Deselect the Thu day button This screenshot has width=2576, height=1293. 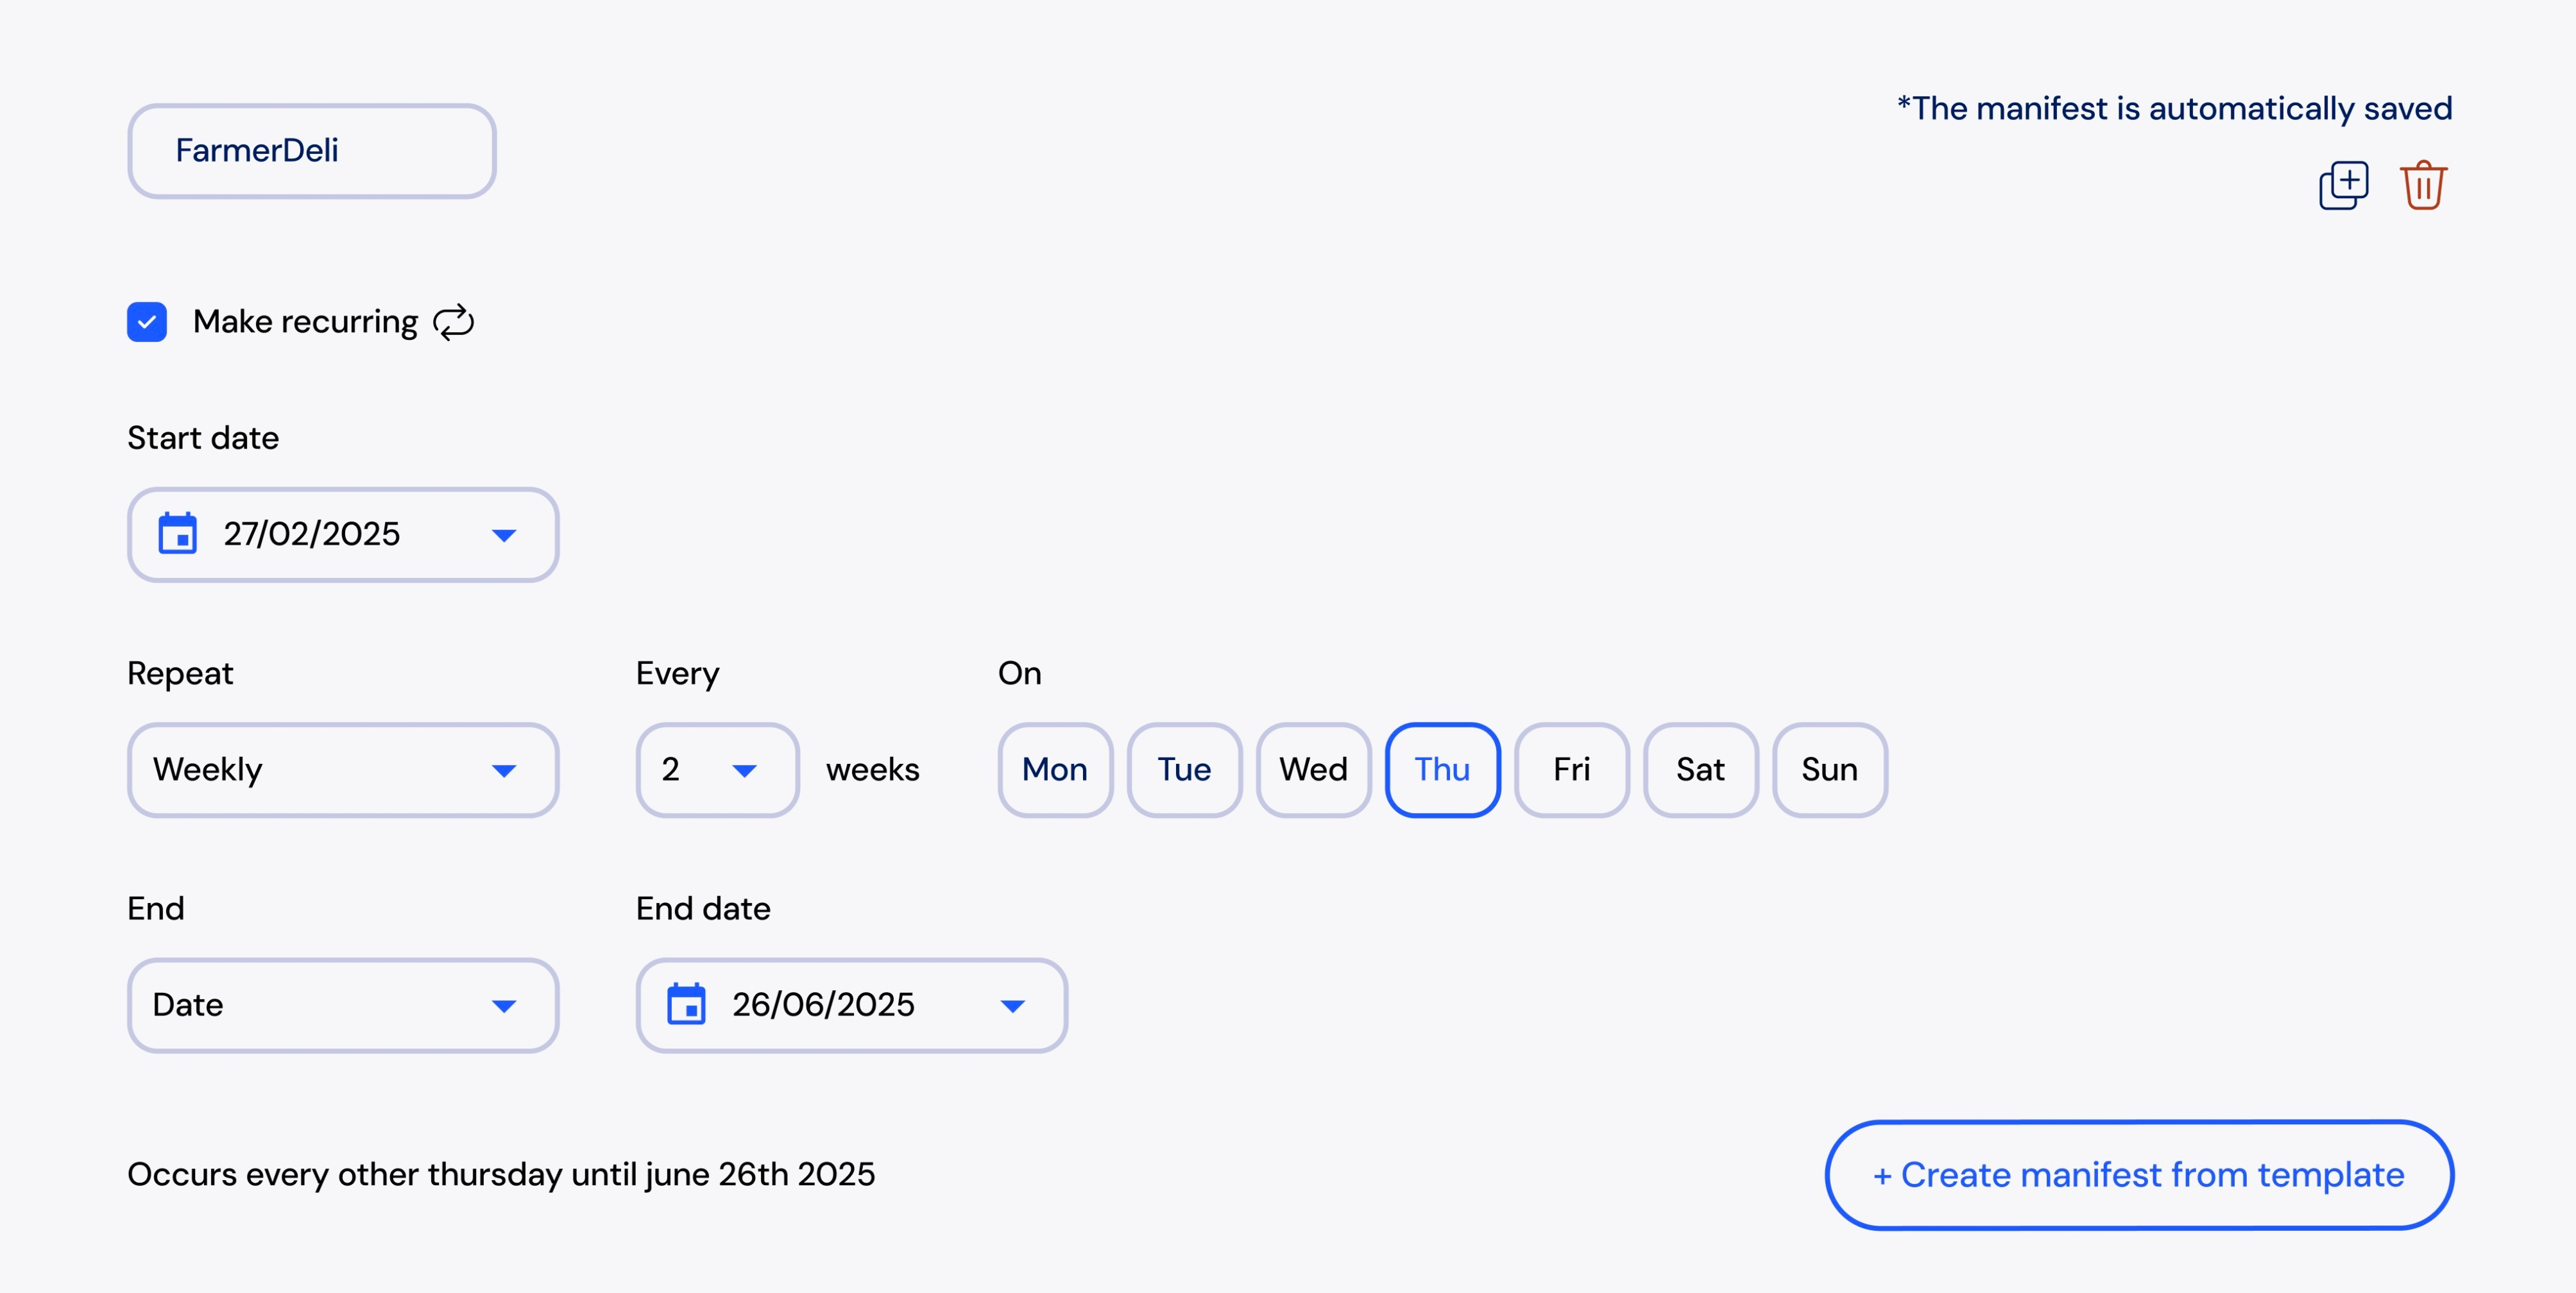tap(1442, 769)
